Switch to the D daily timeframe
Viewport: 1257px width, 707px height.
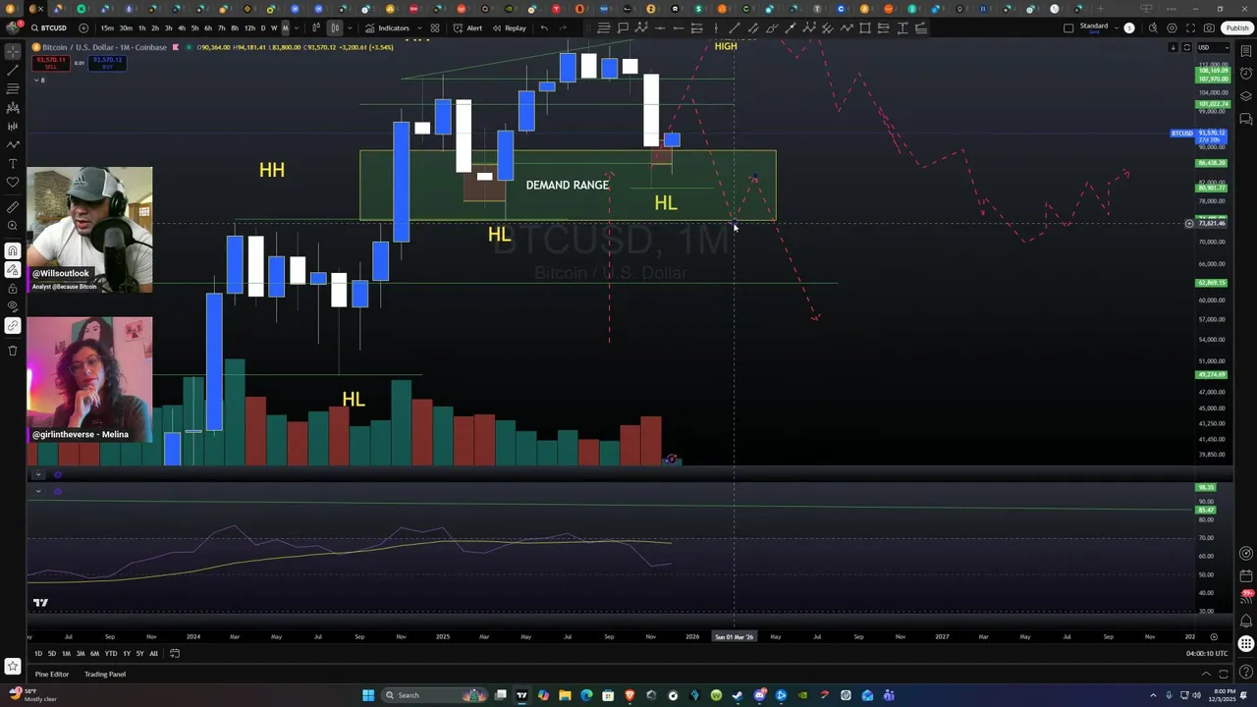tap(262, 27)
